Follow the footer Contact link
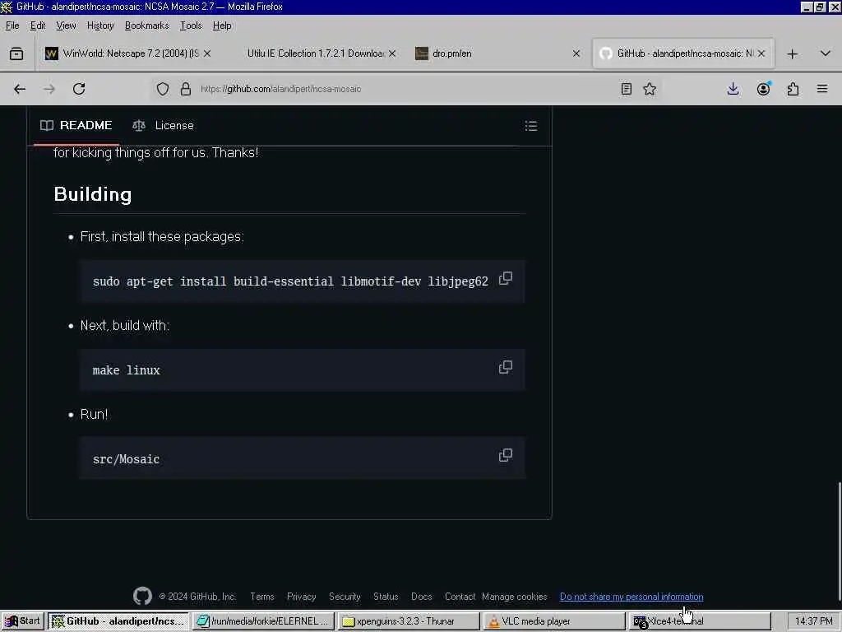Image resolution: width=842 pixels, height=632 pixels. tap(460, 597)
